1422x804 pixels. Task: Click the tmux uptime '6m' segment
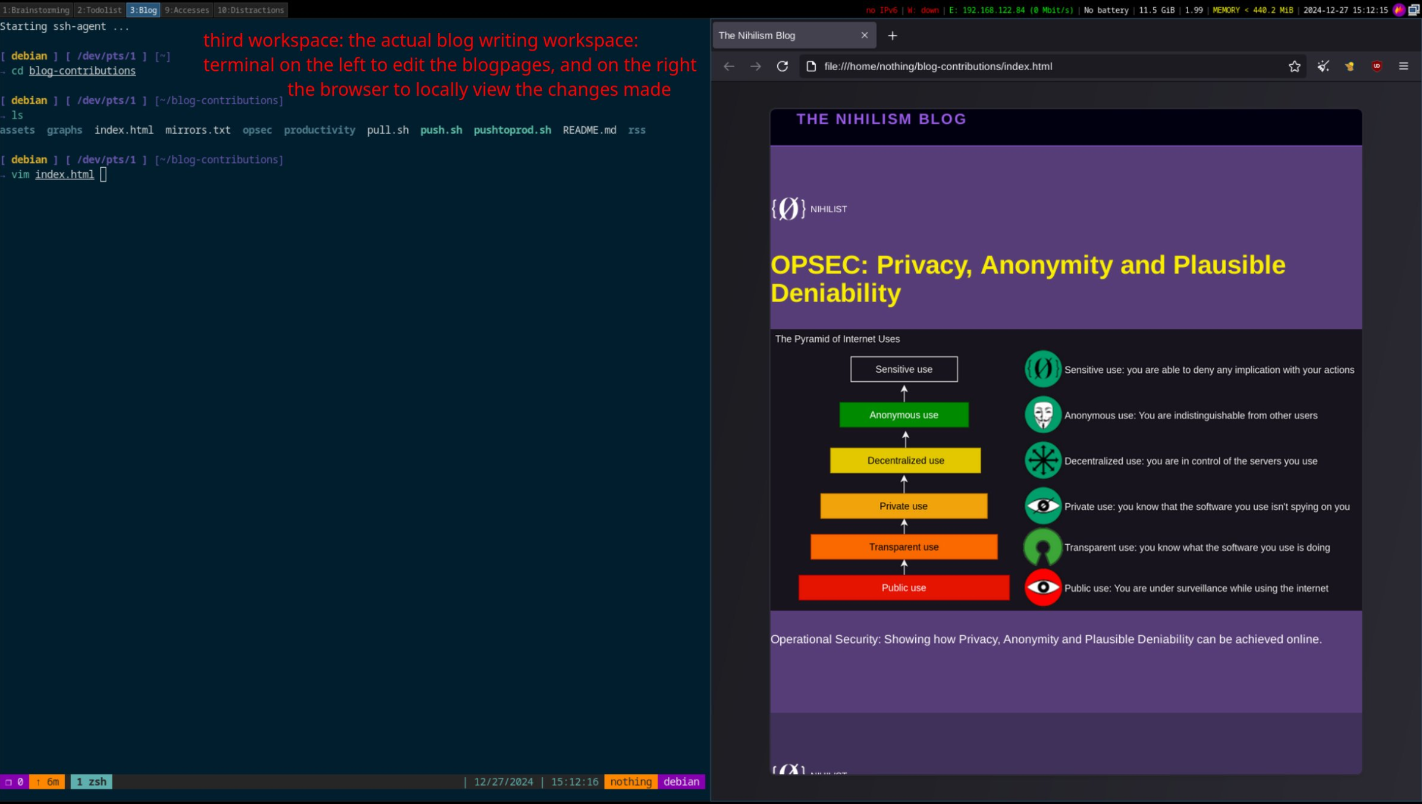(48, 781)
